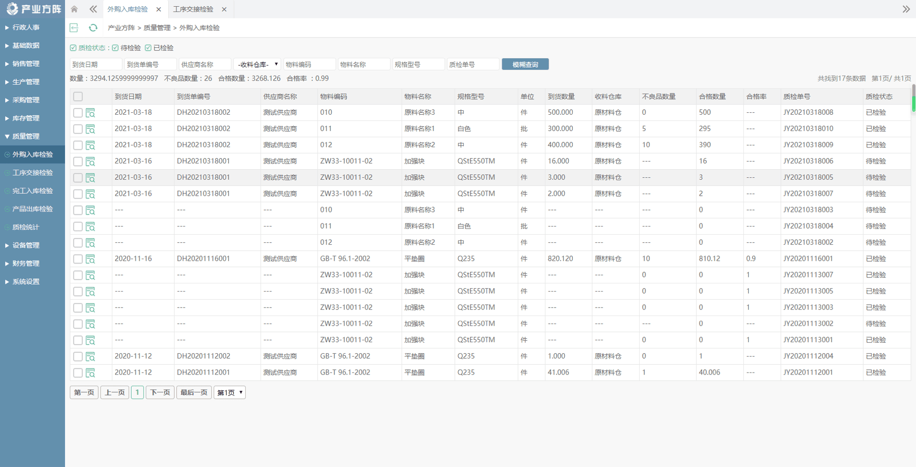Click the 模糊查询 search button
Image resolution: width=916 pixels, height=467 pixels.
coord(525,65)
